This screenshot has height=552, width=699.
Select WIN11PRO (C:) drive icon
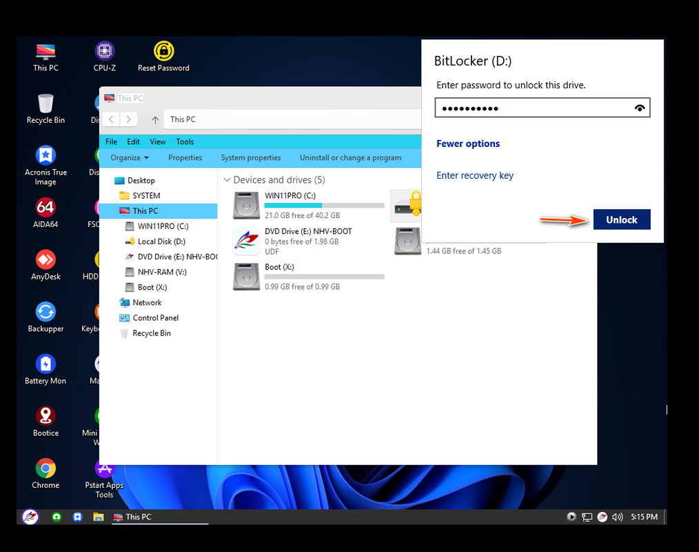[247, 206]
